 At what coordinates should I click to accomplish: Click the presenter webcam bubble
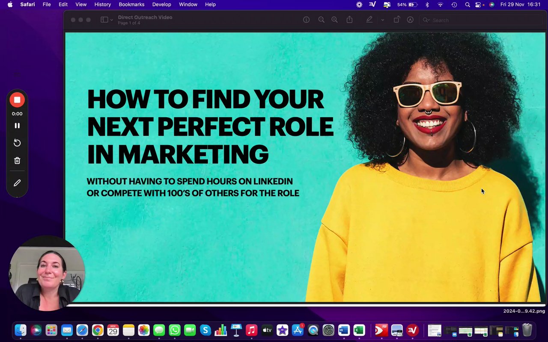[x=47, y=273]
